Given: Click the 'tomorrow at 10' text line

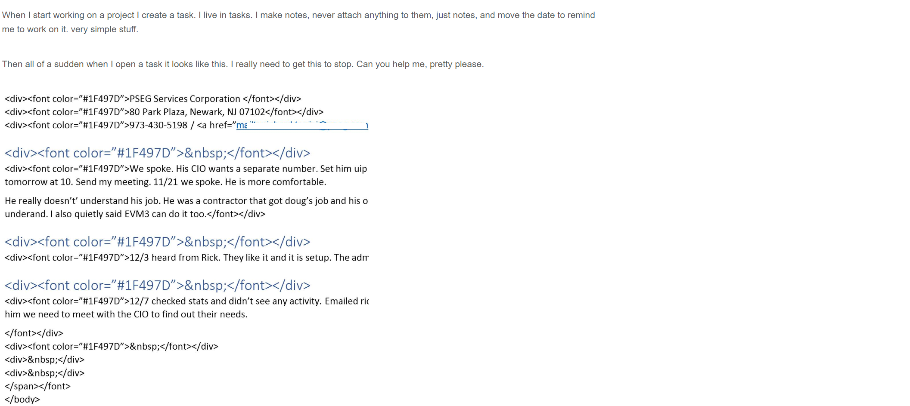Looking at the screenshot, I should 165,182.
